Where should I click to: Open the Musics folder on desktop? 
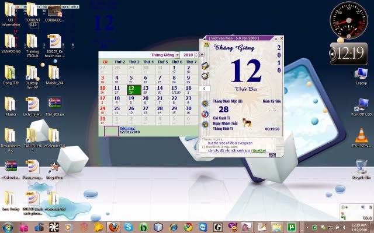point(10,104)
